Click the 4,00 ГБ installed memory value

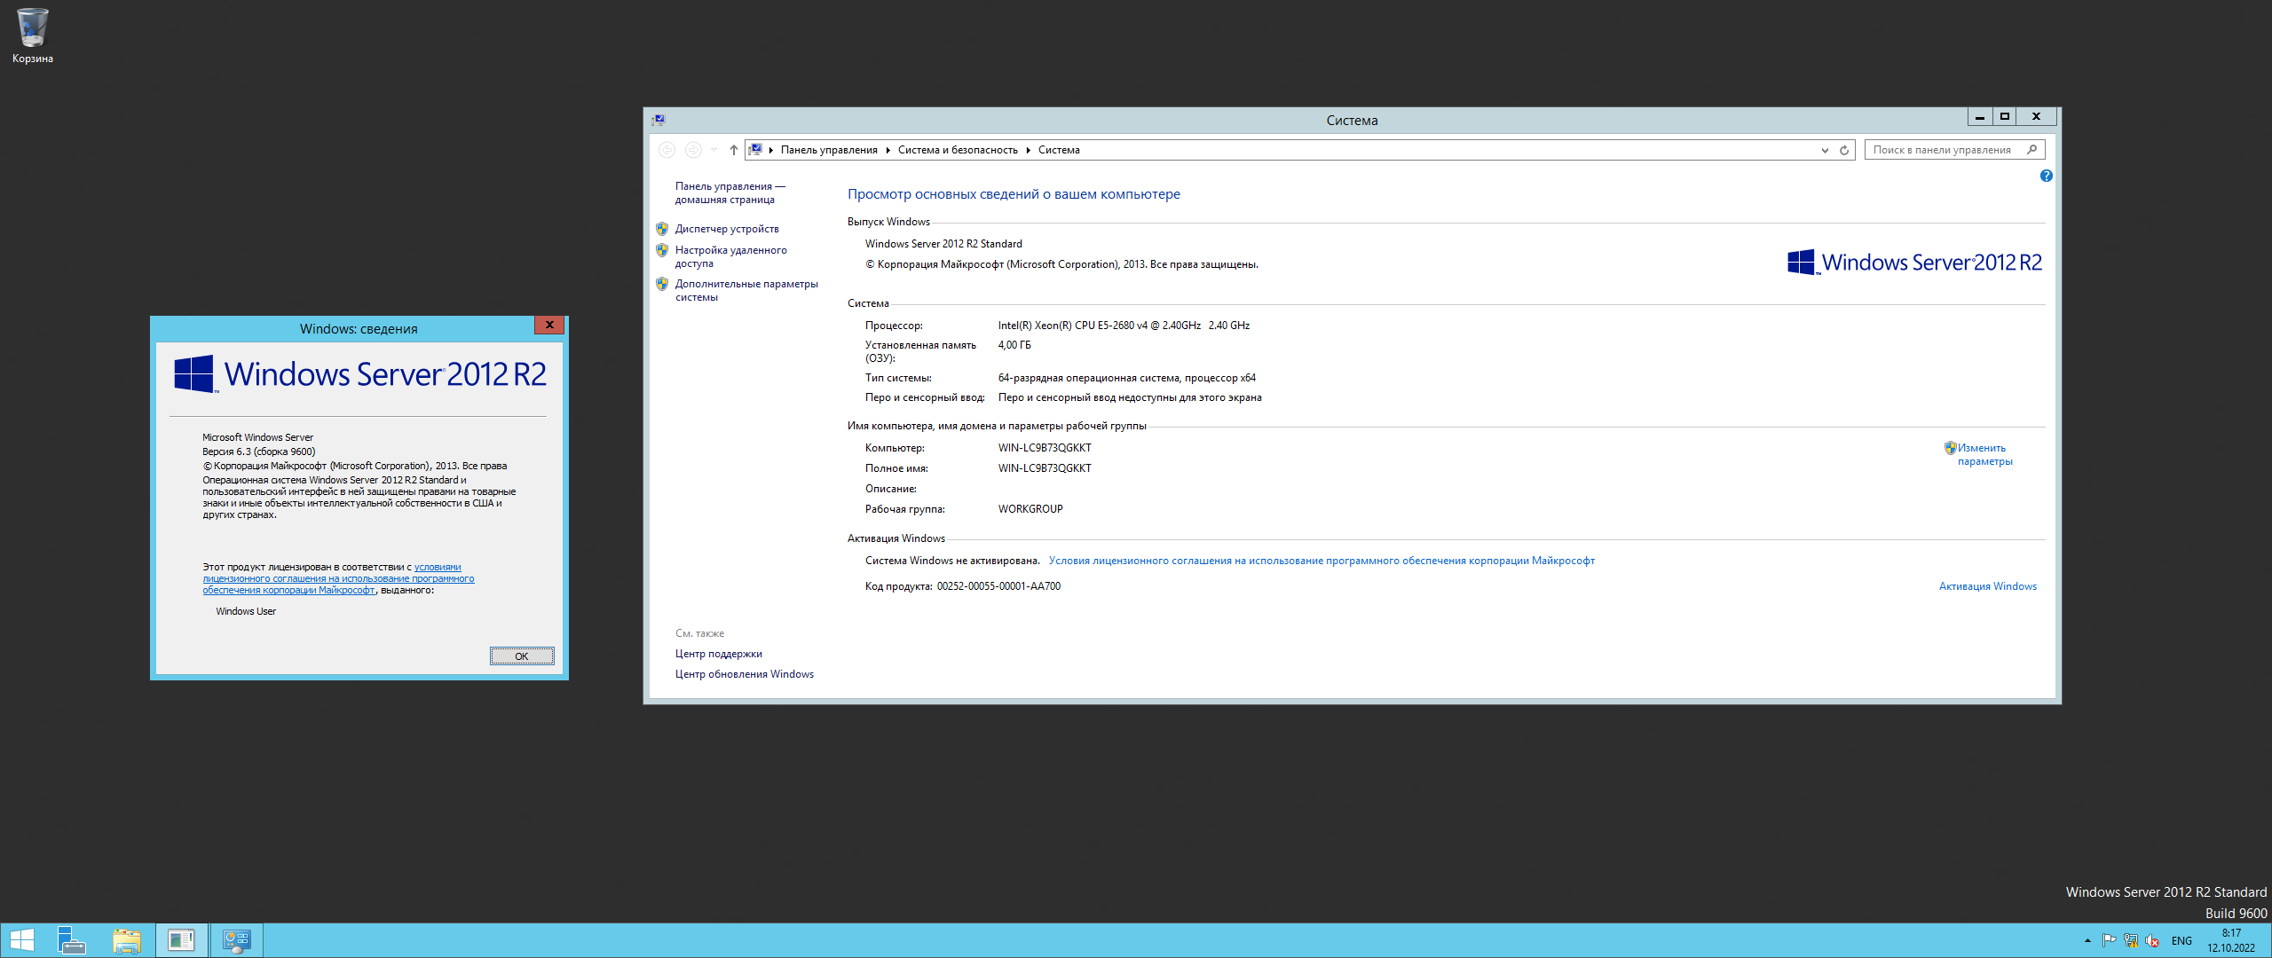click(1014, 345)
